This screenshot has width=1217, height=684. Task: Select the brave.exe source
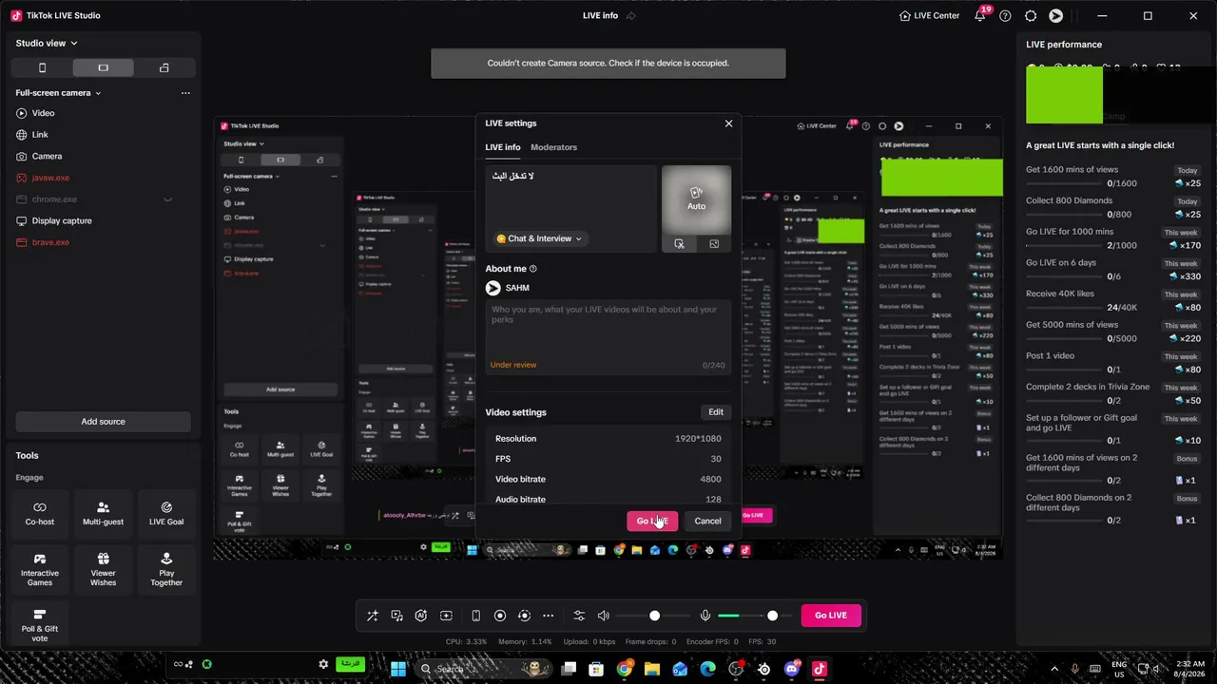(103, 242)
